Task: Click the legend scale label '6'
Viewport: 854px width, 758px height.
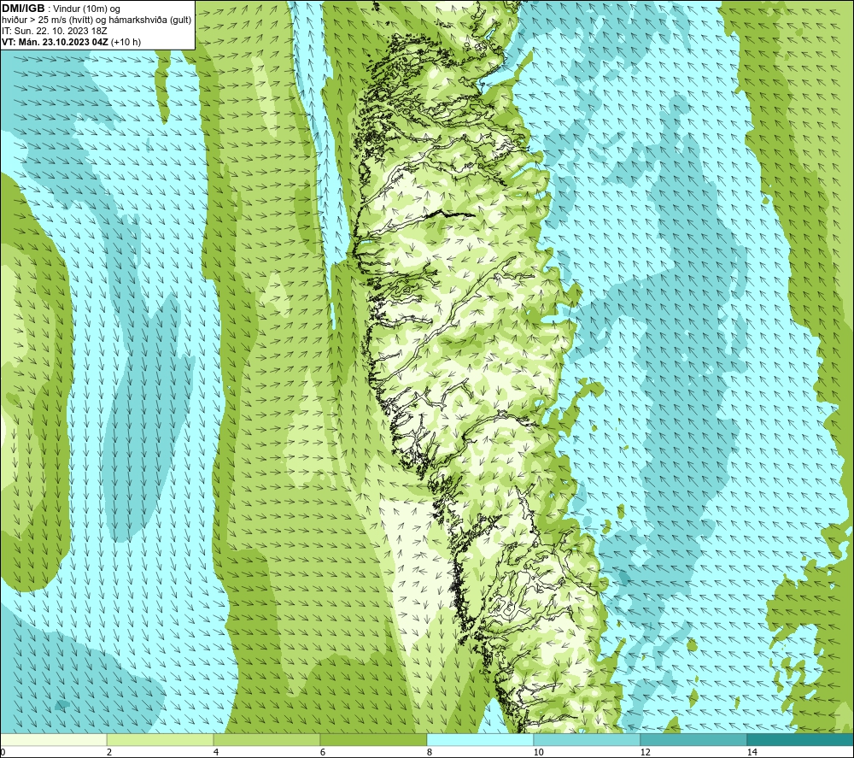Action: coord(323,752)
